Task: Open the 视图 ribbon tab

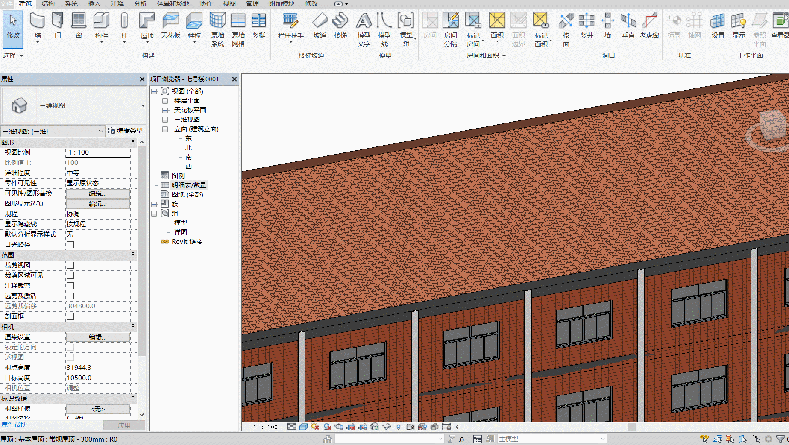Action: click(x=229, y=4)
